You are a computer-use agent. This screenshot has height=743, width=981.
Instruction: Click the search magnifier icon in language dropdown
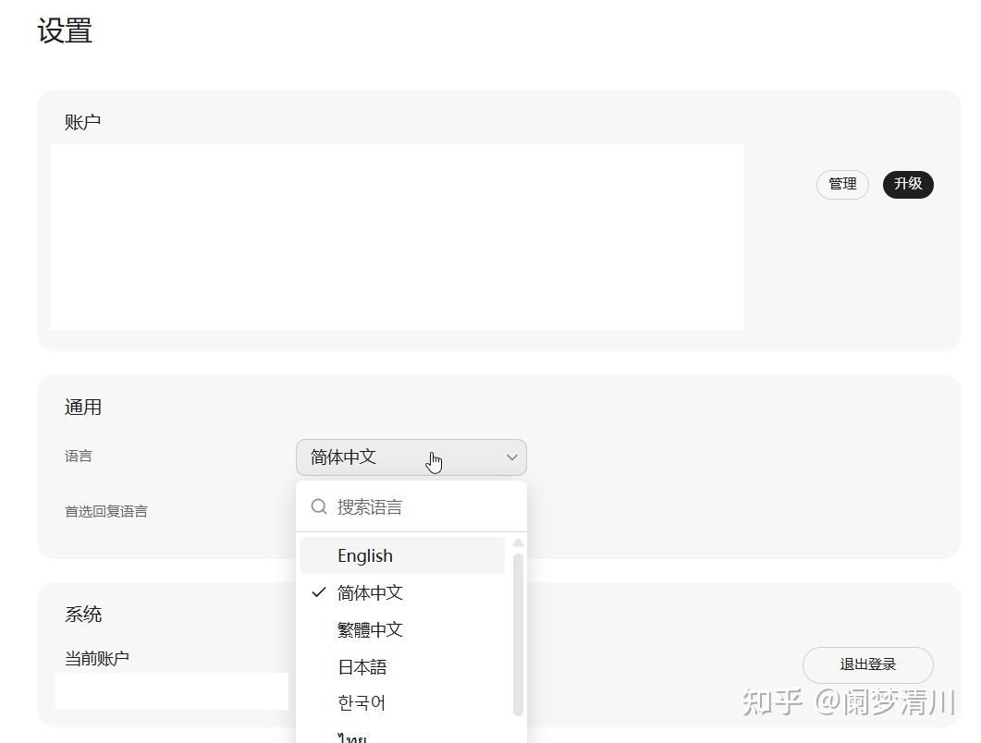click(318, 506)
